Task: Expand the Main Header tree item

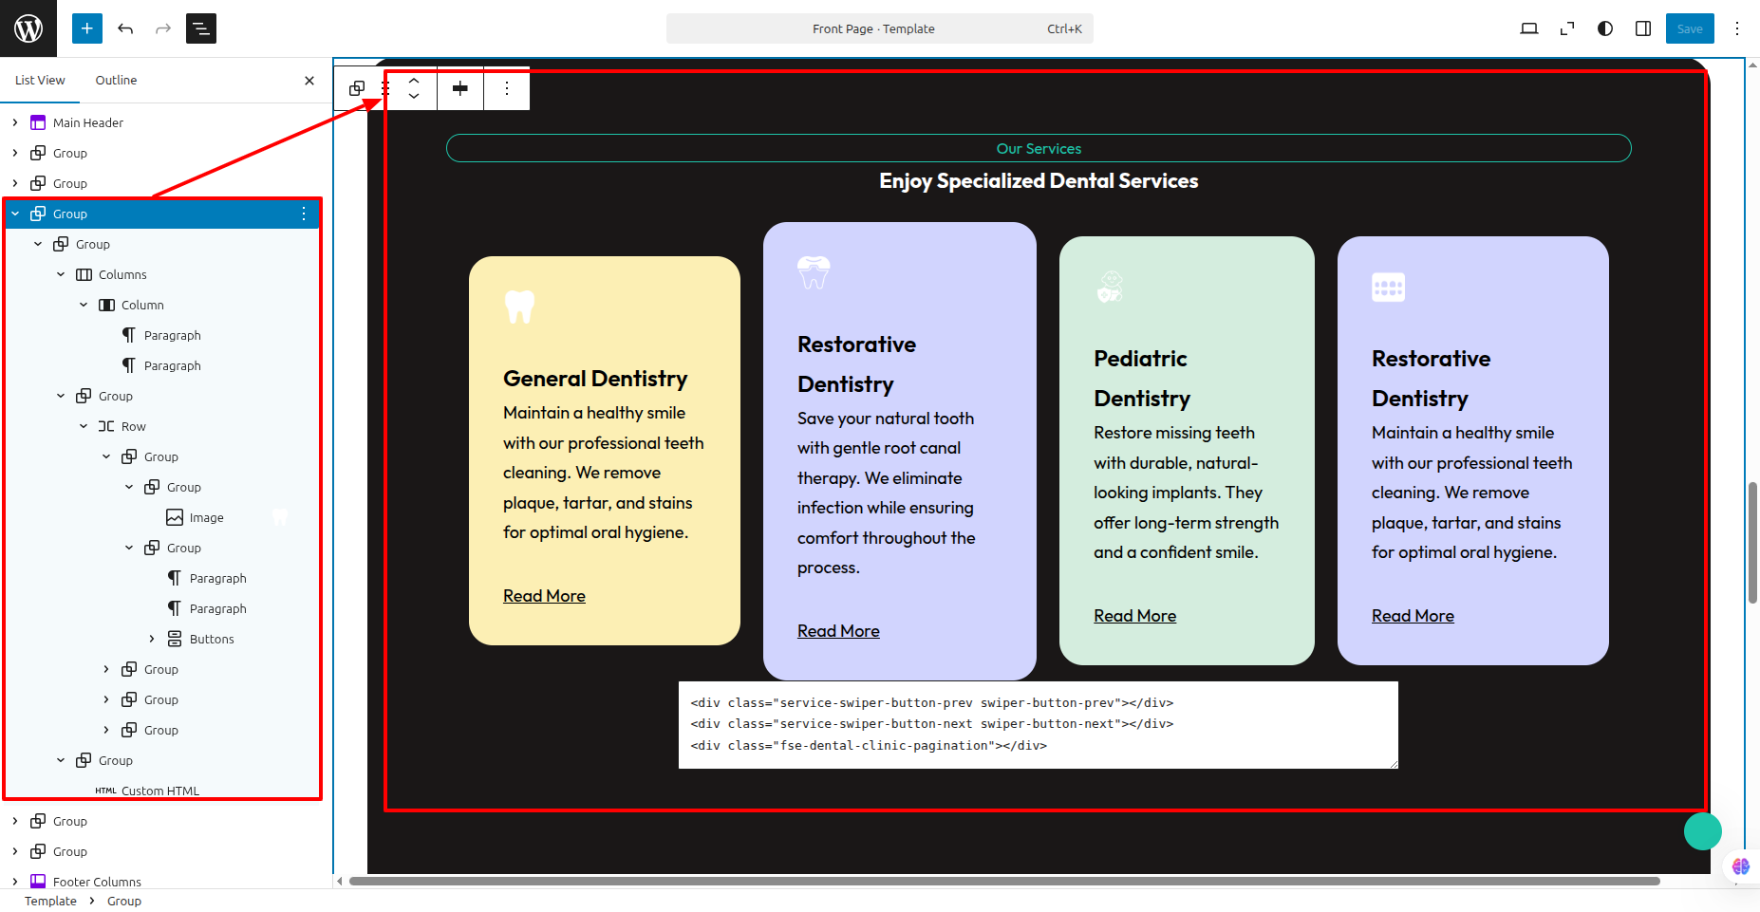Action: pyautogui.click(x=15, y=122)
